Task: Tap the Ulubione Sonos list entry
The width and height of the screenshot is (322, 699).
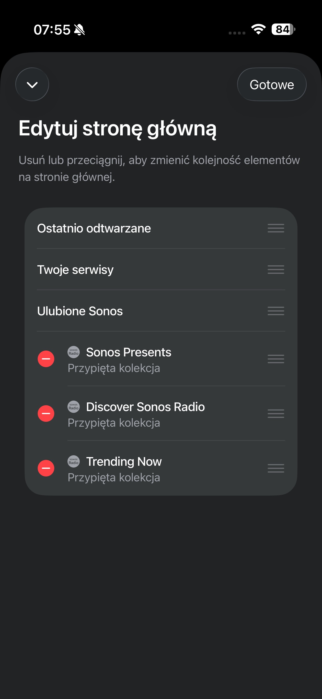Action: (80, 311)
